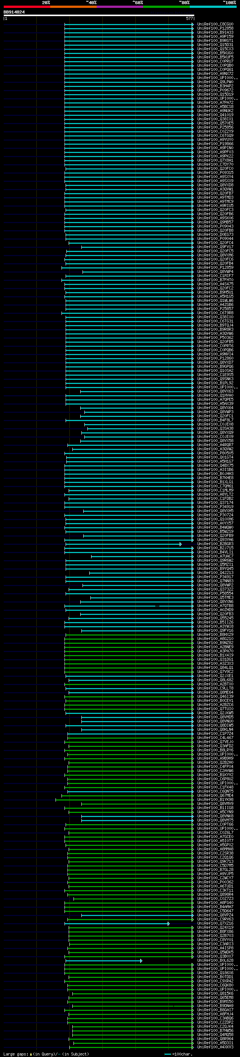The height and width of the screenshot is (1057, 240).
Task: Select hit label UniRef100_P09672
Action: click(215, 90)
